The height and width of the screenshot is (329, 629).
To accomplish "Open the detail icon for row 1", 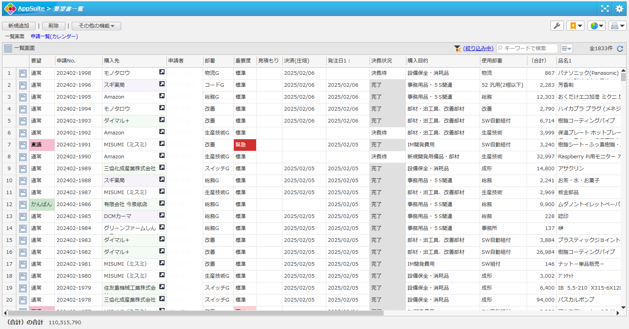I will (x=23, y=73).
